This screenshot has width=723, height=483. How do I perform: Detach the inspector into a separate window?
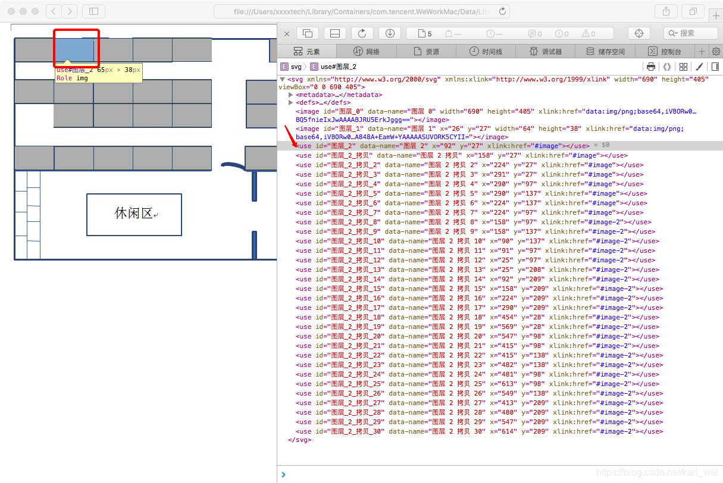pos(308,33)
